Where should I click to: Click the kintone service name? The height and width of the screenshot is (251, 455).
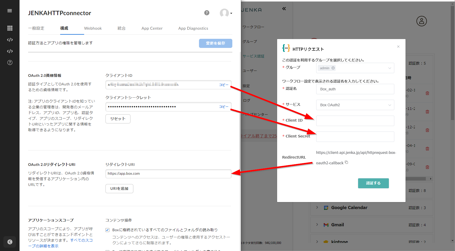339,242
